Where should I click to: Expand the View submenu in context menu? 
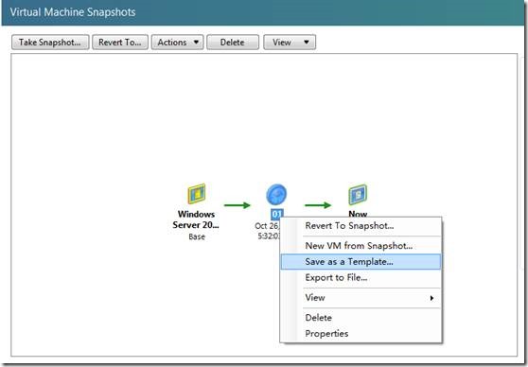coord(361,298)
